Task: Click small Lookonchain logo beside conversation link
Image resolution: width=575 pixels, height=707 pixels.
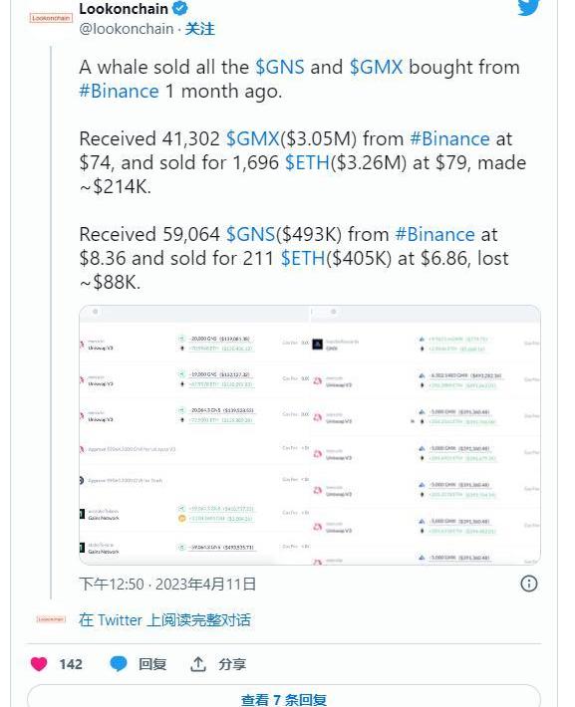Action: [51, 619]
